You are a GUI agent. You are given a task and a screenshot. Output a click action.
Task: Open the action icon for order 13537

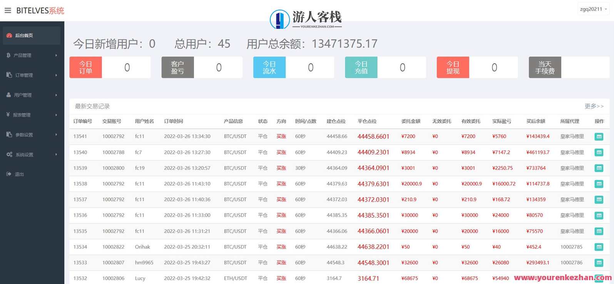(x=599, y=200)
